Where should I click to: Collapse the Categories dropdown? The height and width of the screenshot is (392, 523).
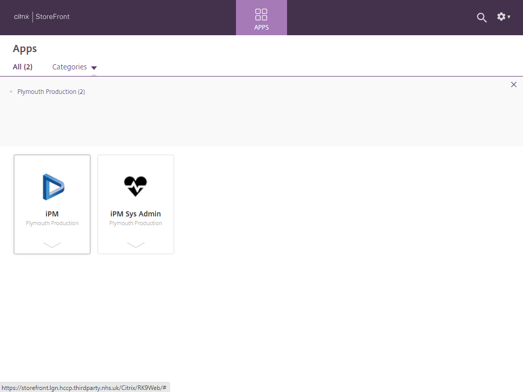point(75,67)
